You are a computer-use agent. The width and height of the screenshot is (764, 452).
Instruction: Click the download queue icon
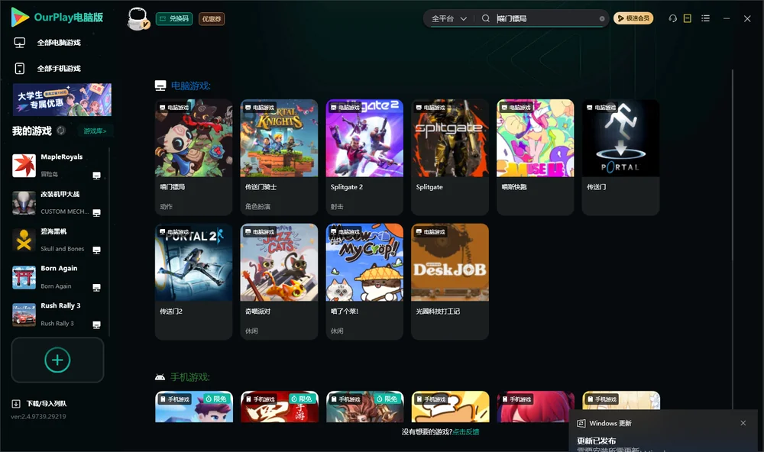(15, 404)
